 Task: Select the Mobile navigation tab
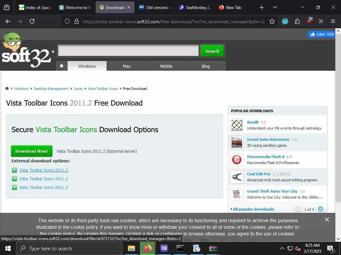[166, 66]
